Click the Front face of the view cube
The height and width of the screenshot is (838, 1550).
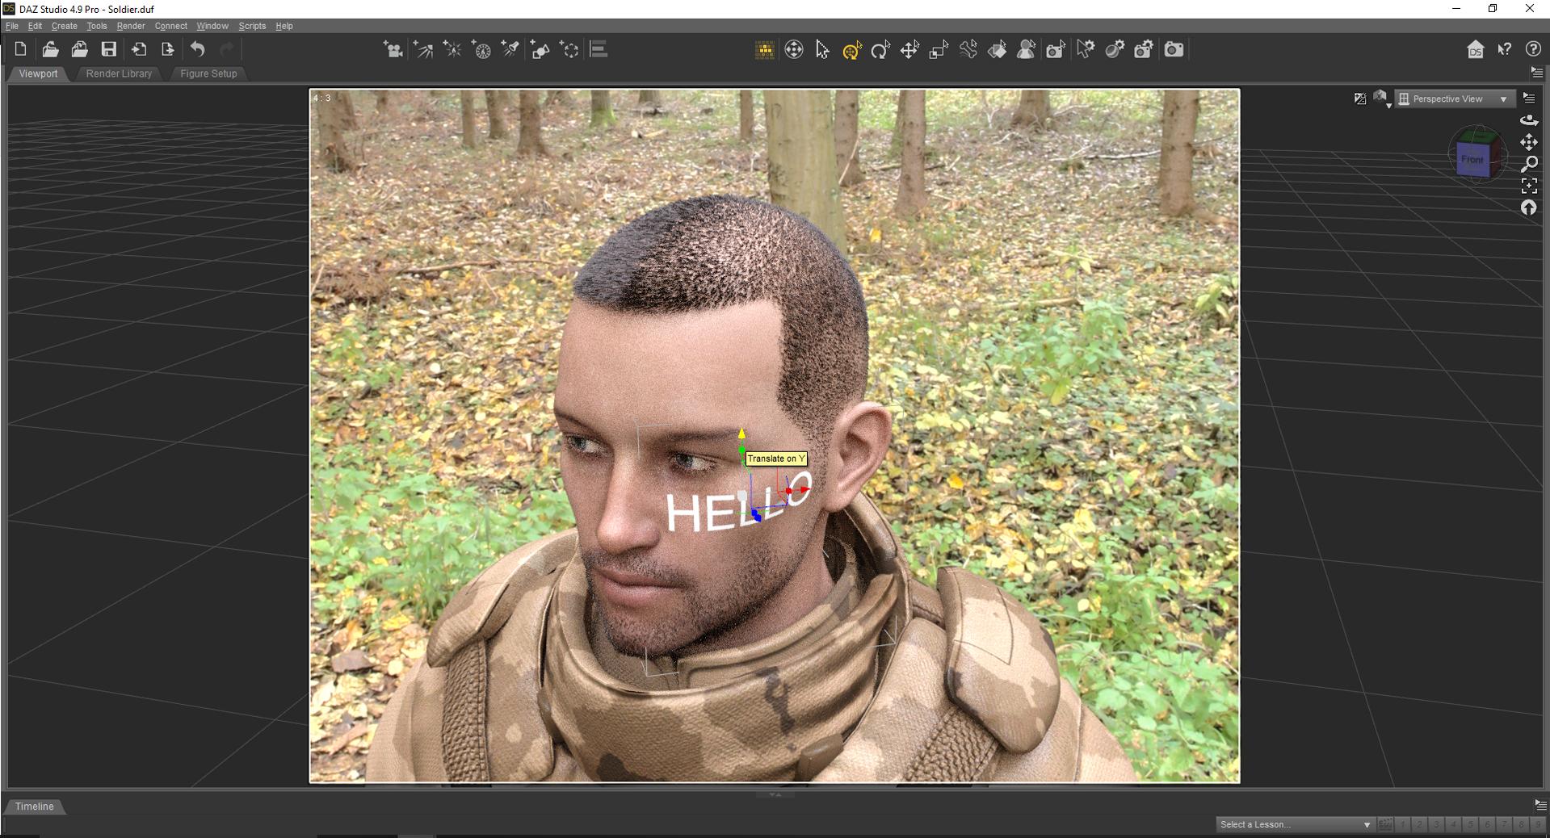(x=1472, y=159)
